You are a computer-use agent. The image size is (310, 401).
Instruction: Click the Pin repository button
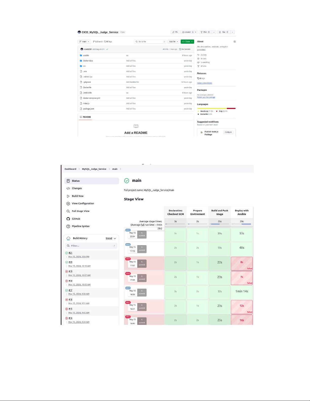coord(175,32)
